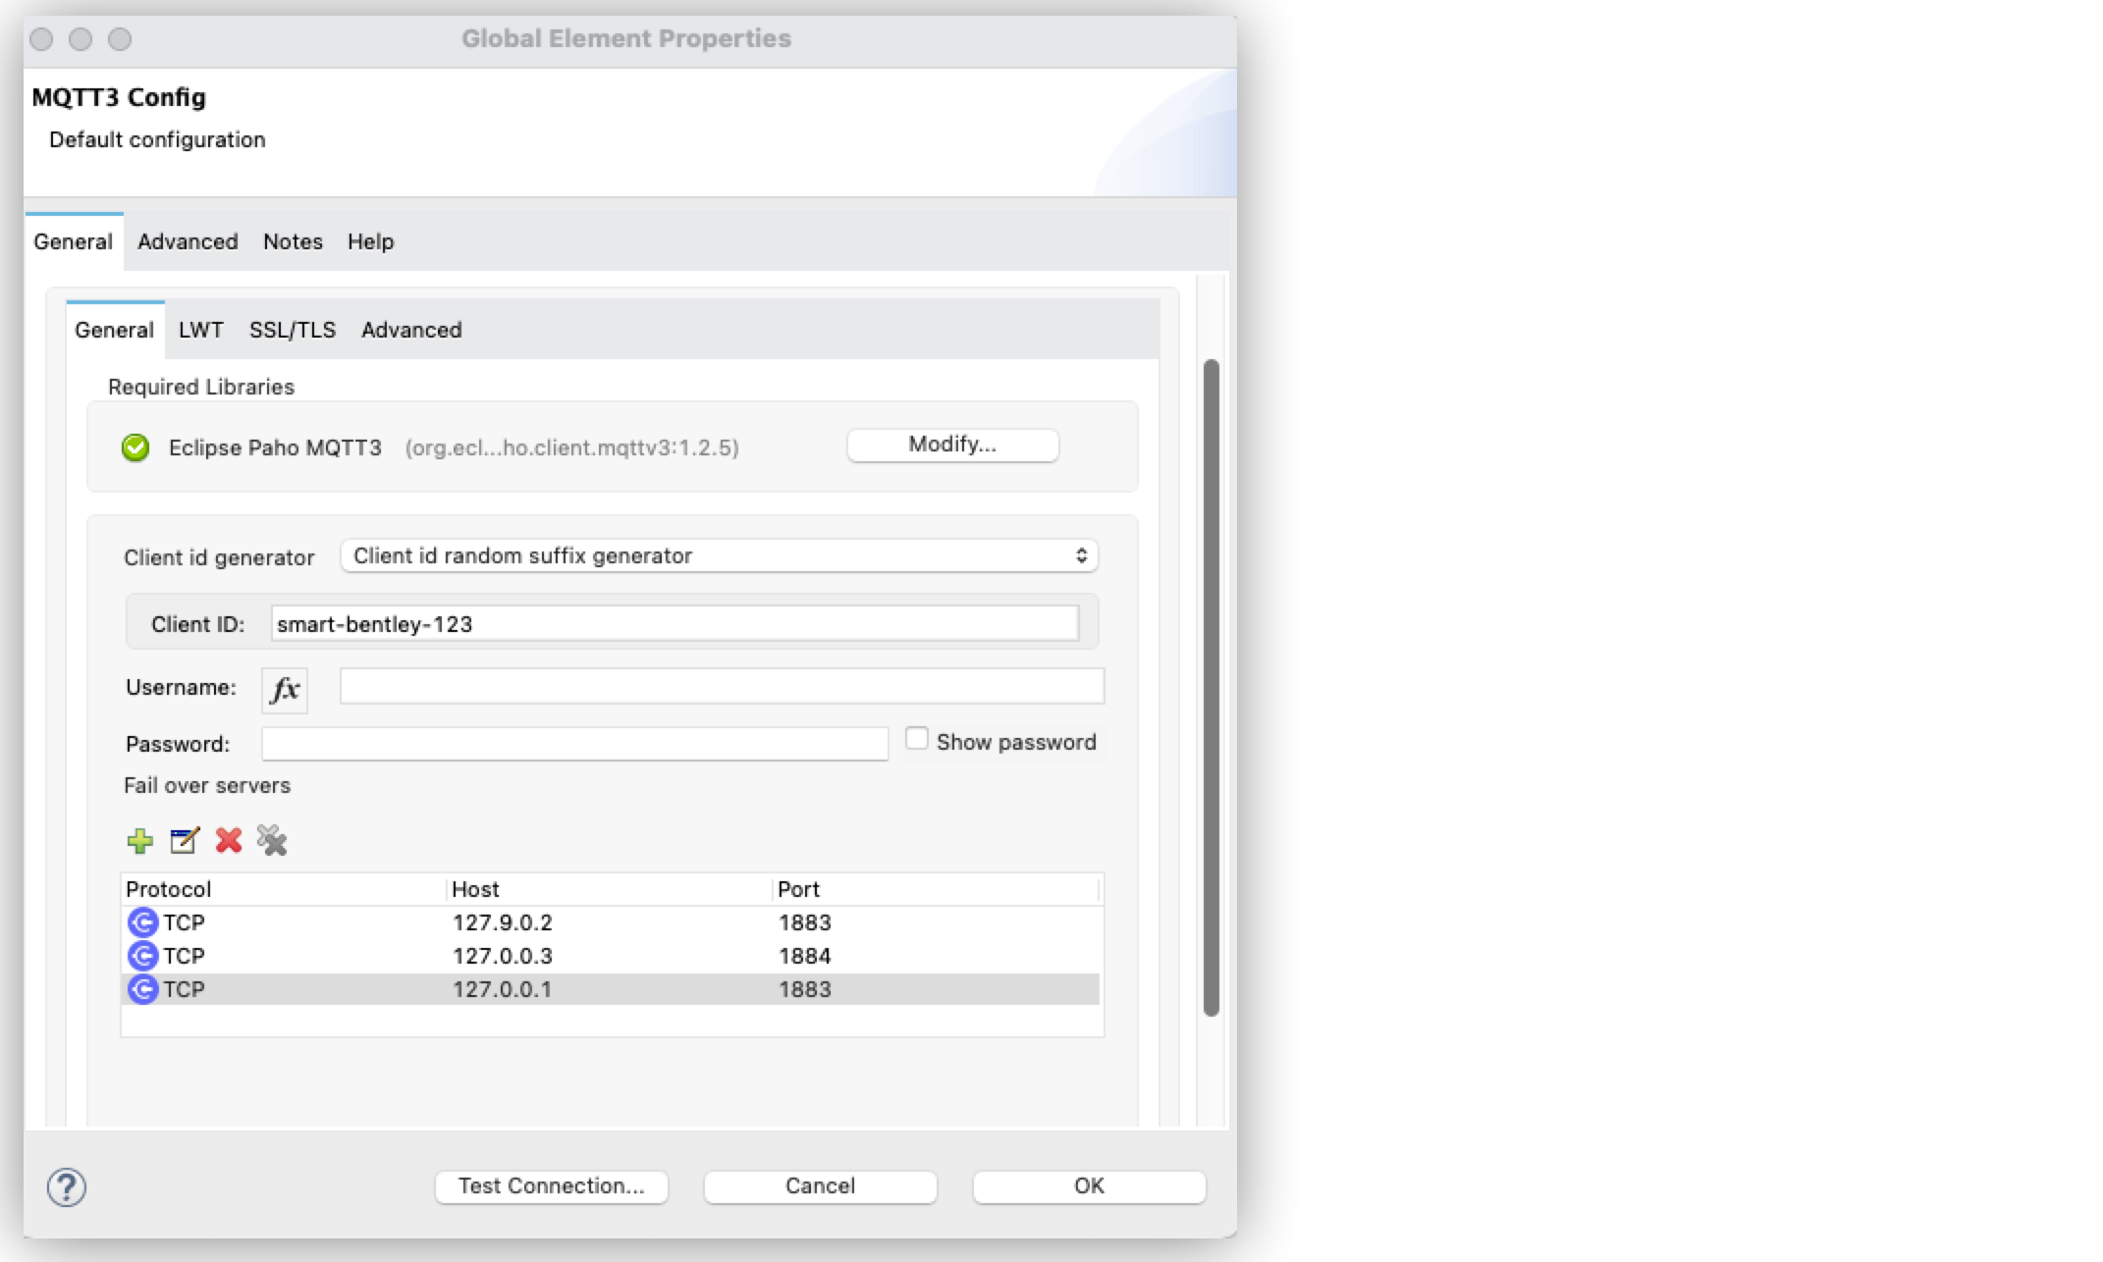Image resolution: width=2103 pixels, height=1262 pixels.
Task: Change Client id random suffix generator selection
Action: click(717, 555)
